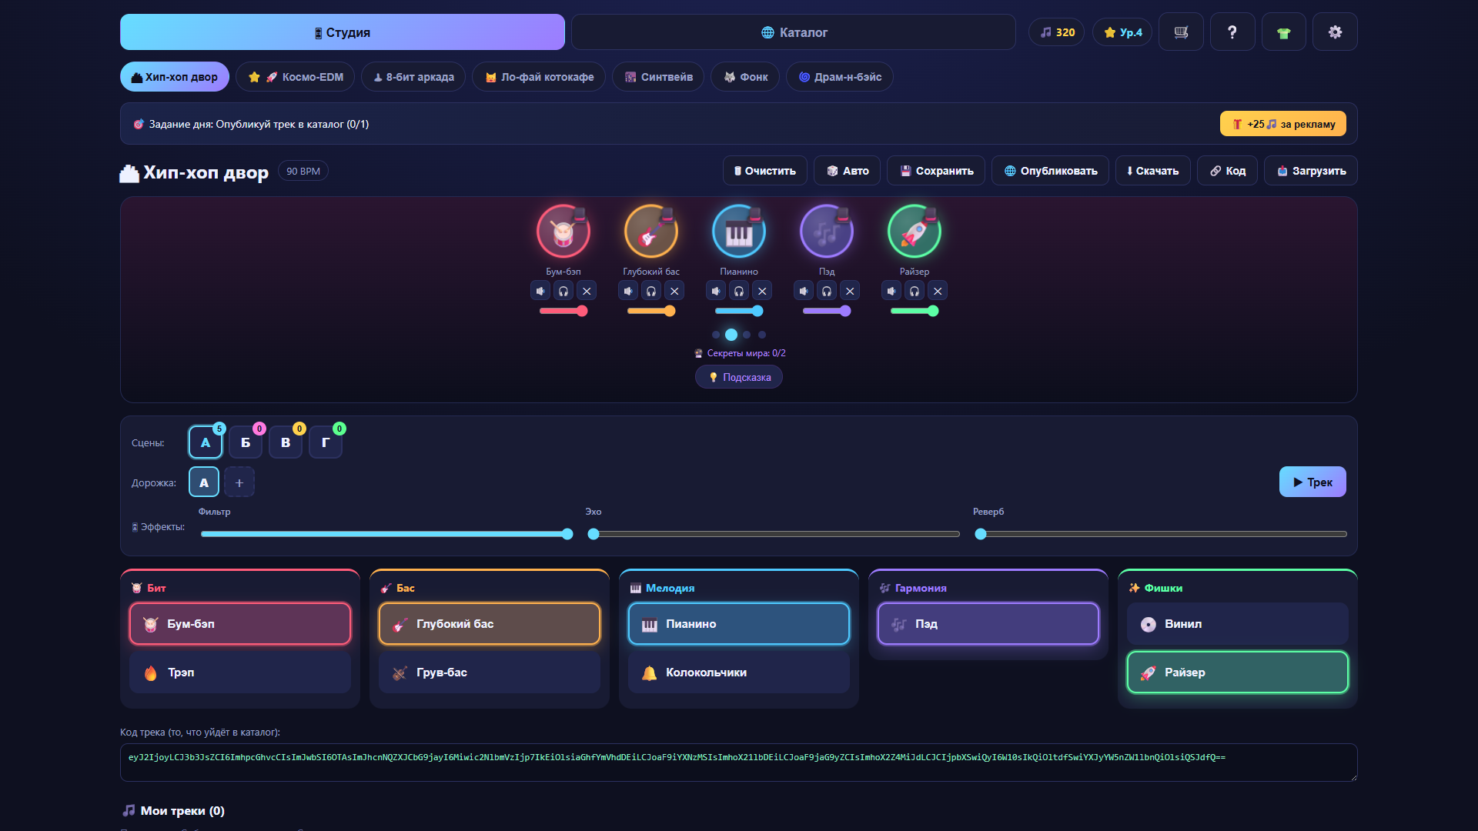Viewport: 1478px width, 831px height.
Task: Remove the Бум-бэп character
Action: click(x=587, y=291)
